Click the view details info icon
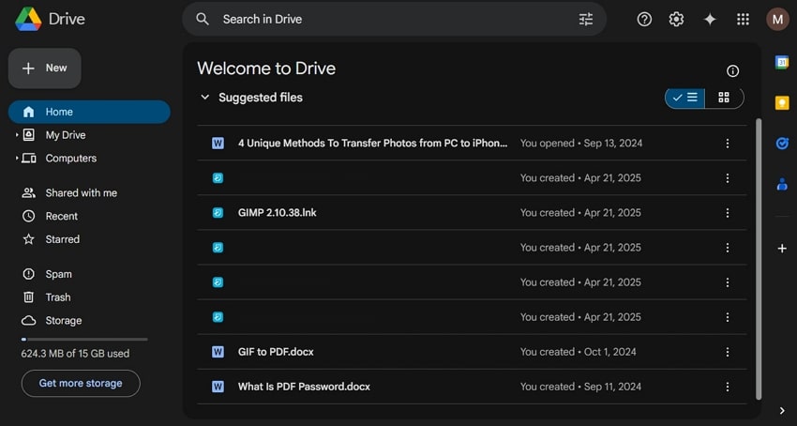Viewport: 797px width, 426px height. pyautogui.click(x=733, y=71)
